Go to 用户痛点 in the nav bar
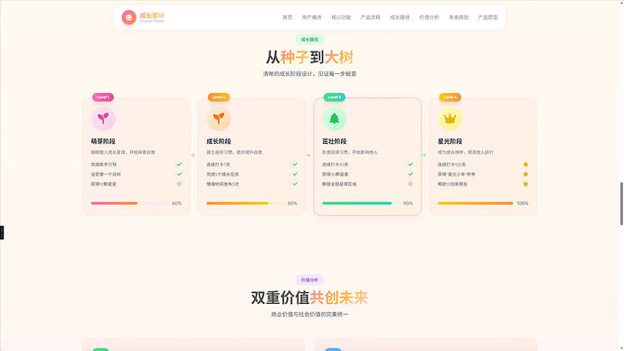This screenshot has width=624, height=351. 312,17
